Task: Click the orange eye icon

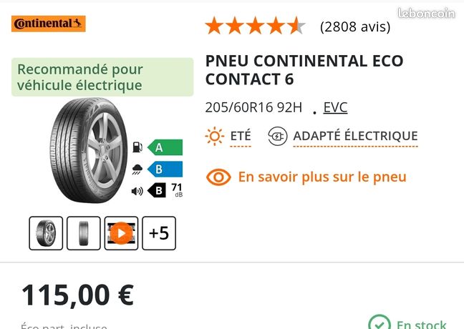Action: click(x=218, y=177)
